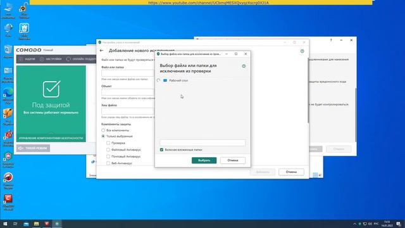Click the network icon in the system tray
This screenshot has width=405, height=228.
coord(365,224)
